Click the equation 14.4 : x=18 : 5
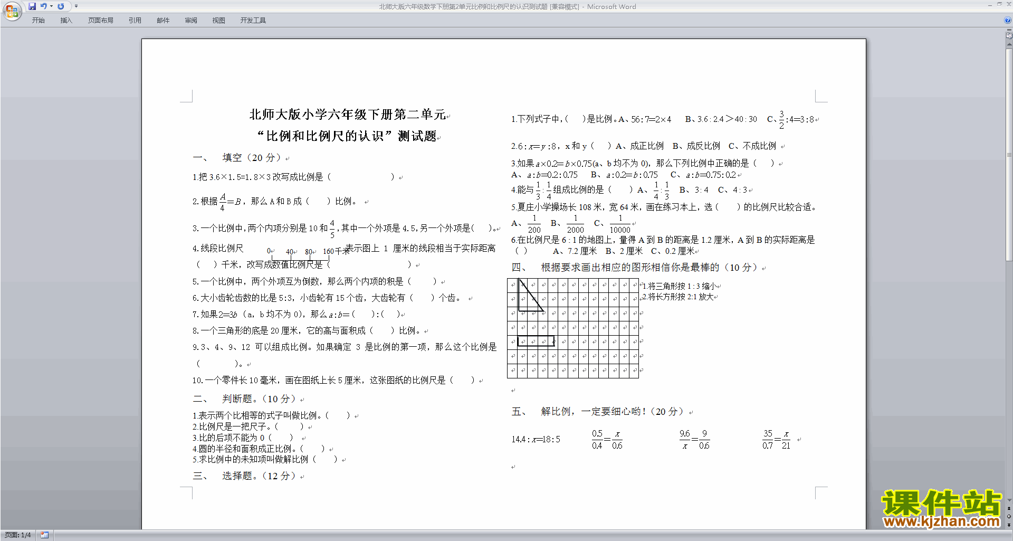1013x541 pixels. (536, 439)
